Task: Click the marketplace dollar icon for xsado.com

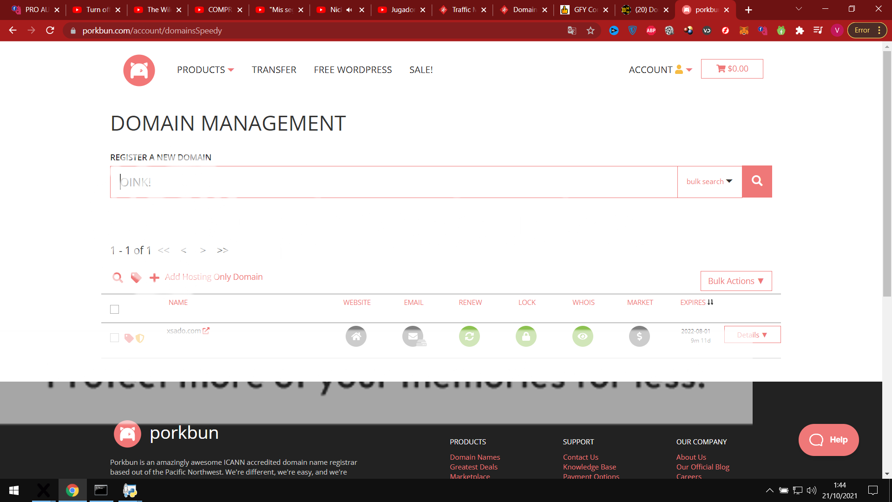Action: coord(639,336)
